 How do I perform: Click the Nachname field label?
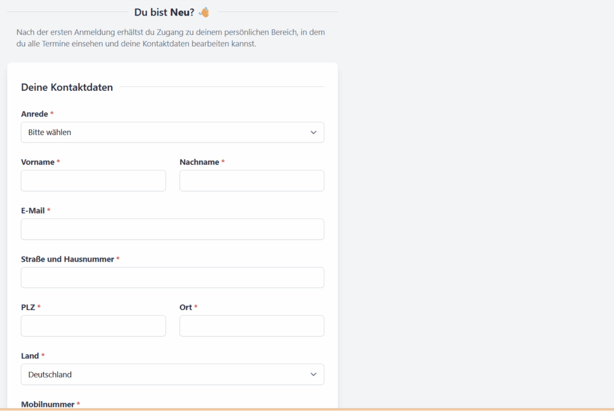point(199,162)
